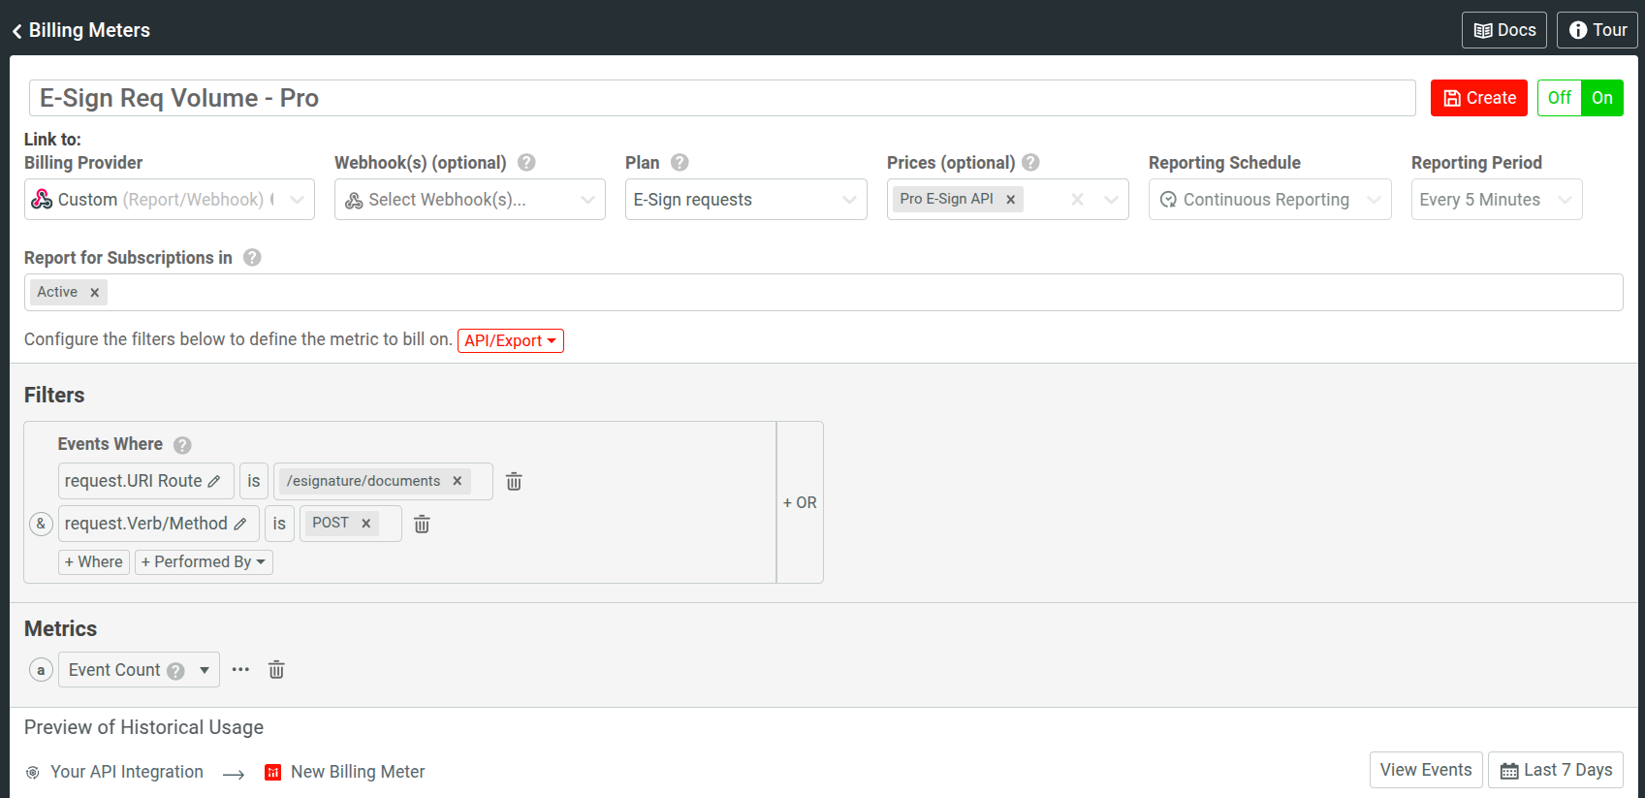This screenshot has height=798, width=1645.
Task: Edit the request.URI Route field
Action: click(x=146, y=481)
